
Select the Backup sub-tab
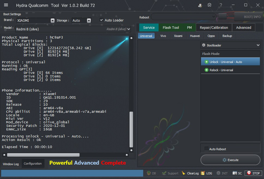pos(227,36)
